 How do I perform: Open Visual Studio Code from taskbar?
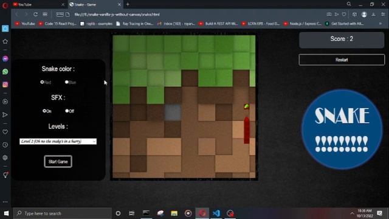pyautogui.click(x=216, y=214)
